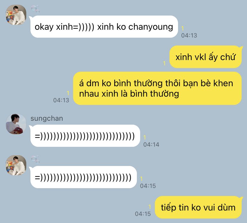Click unread count beside "á dm ko bình thường" message
The image size is (247, 223).
click(68, 93)
